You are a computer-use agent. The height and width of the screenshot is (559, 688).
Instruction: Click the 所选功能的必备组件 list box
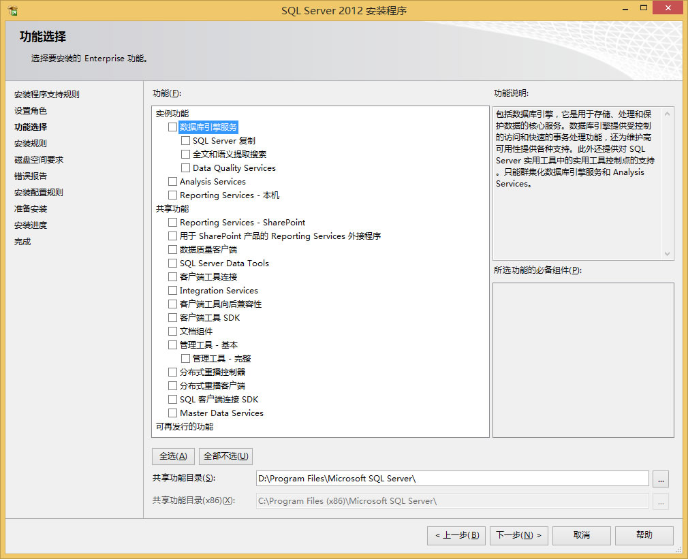[x=583, y=360]
